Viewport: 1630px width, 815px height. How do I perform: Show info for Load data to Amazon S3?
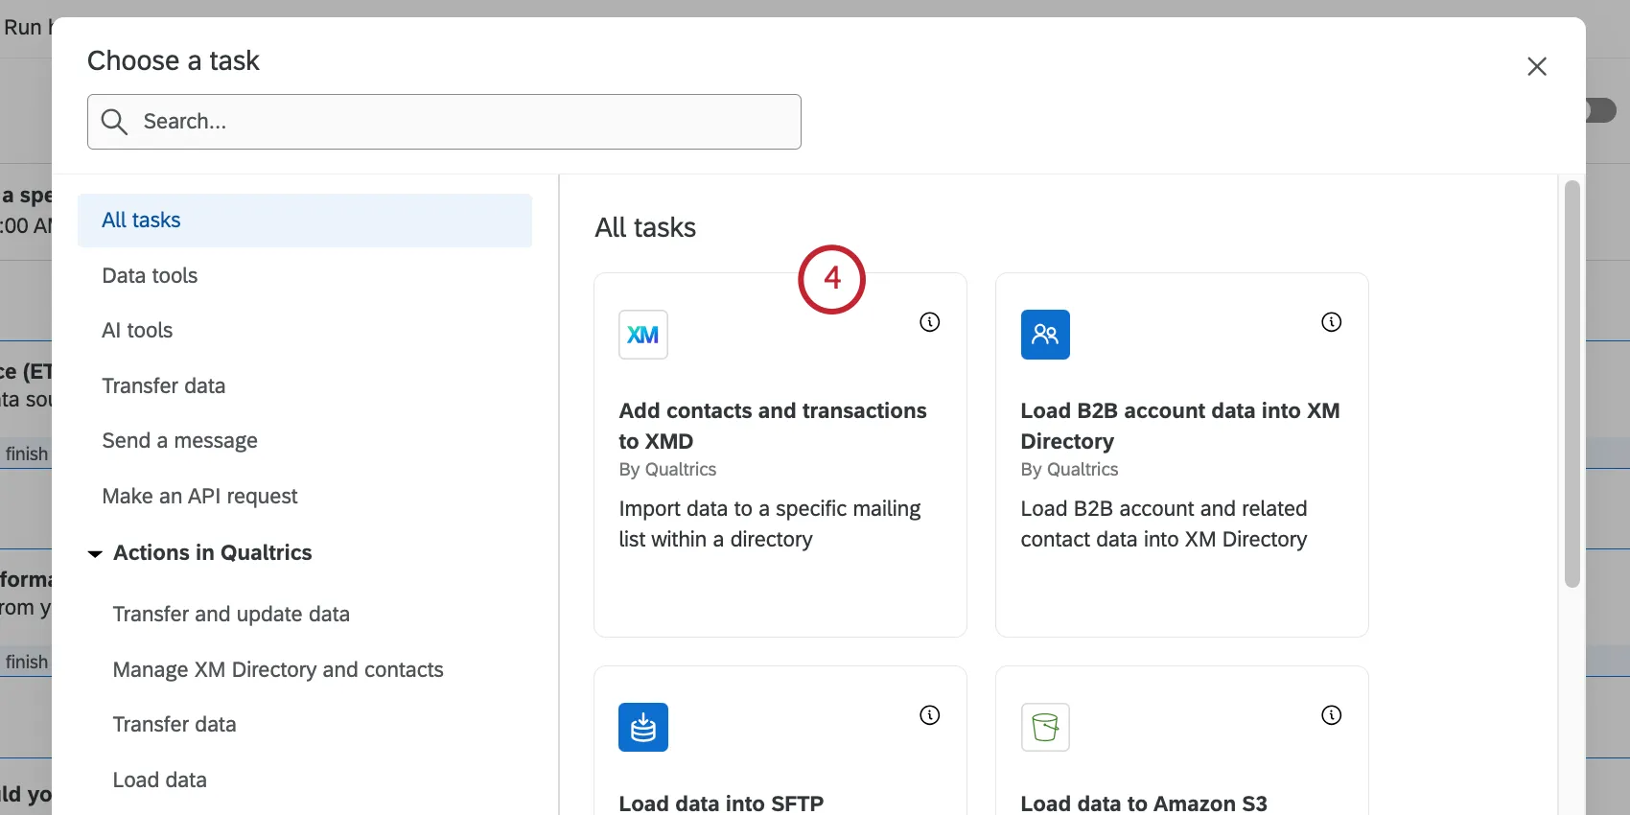(1331, 715)
